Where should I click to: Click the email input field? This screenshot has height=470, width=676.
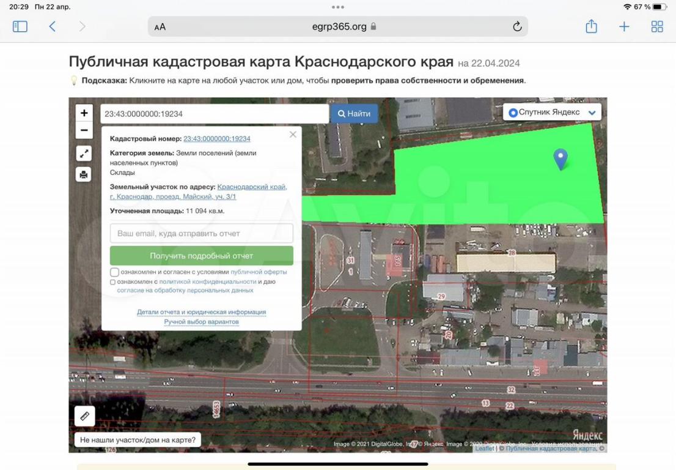tap(201, 233)
